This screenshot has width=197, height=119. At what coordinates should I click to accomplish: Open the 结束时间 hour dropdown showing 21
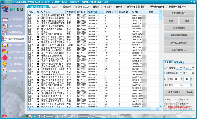(x=179, y=73)
